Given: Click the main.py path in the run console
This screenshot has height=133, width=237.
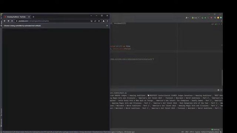Looking at the screenshot, I should tap(118, 93).
